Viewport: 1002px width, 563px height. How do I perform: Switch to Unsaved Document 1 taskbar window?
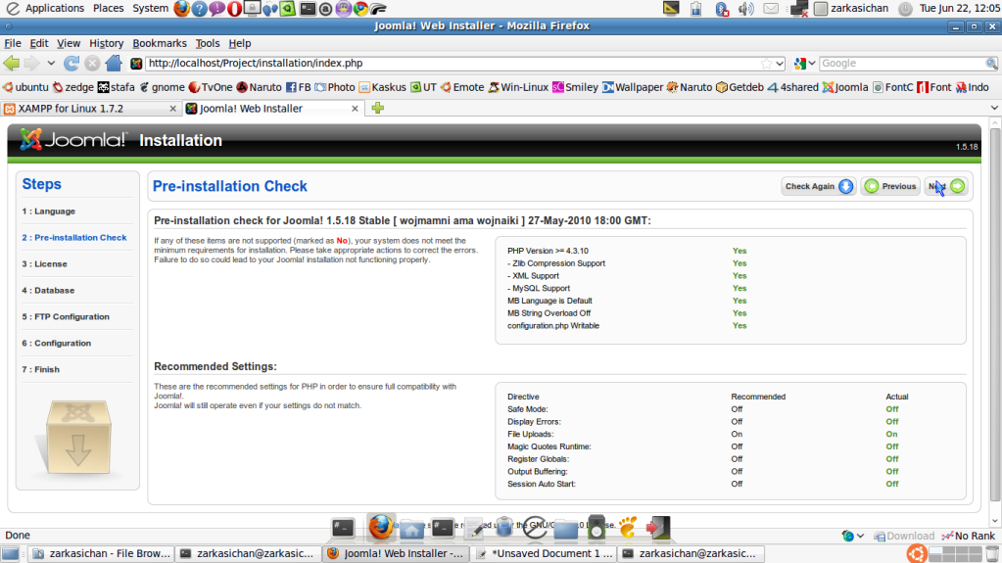544,553
